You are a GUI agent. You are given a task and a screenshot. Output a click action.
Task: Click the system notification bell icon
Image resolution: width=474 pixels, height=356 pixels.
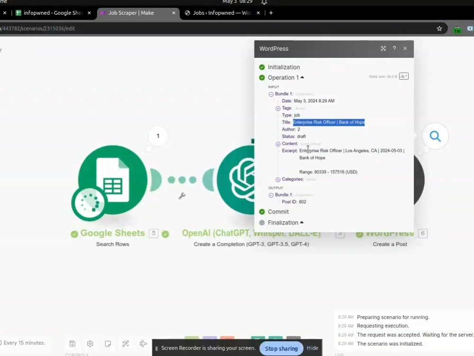(264, 2)
